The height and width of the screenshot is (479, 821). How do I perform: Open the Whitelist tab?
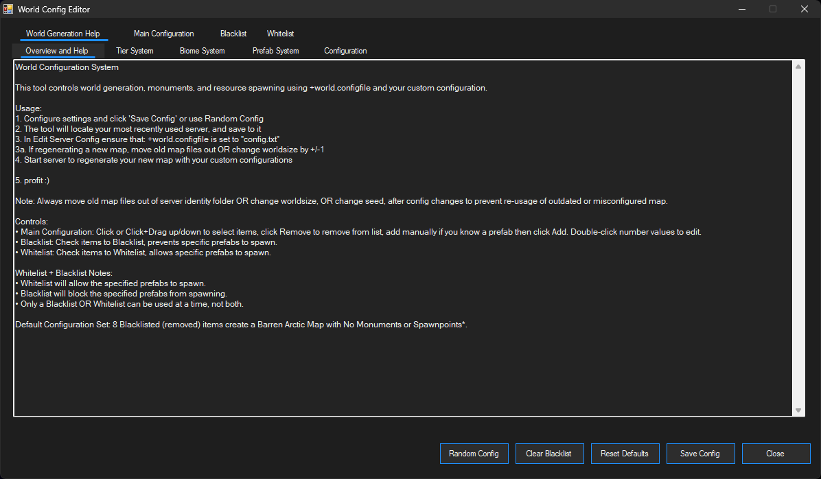tap(280, 33)
